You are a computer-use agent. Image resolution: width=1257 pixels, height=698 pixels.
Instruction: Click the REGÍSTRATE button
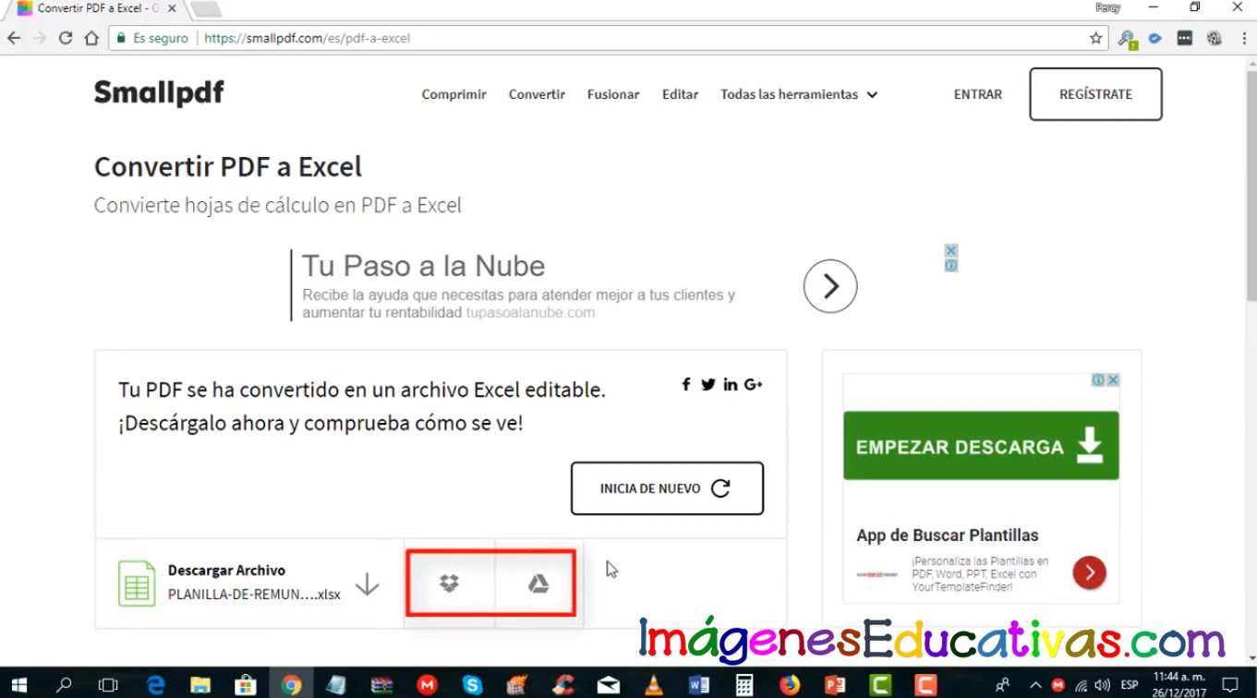point(1095,94)
